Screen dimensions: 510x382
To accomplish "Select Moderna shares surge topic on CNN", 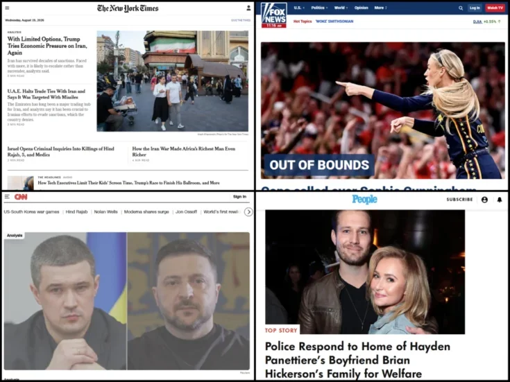I will tap(146, 211).
